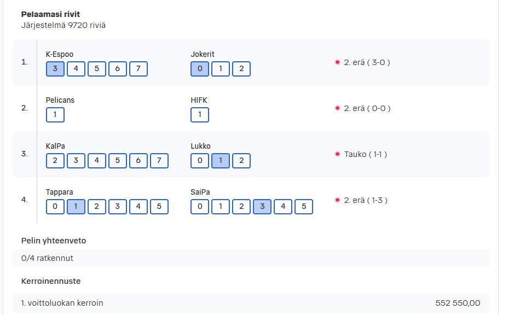Screen dimensions: 514x315
Task: Click HIFK score box 1
Action: [x=200, y=115]
